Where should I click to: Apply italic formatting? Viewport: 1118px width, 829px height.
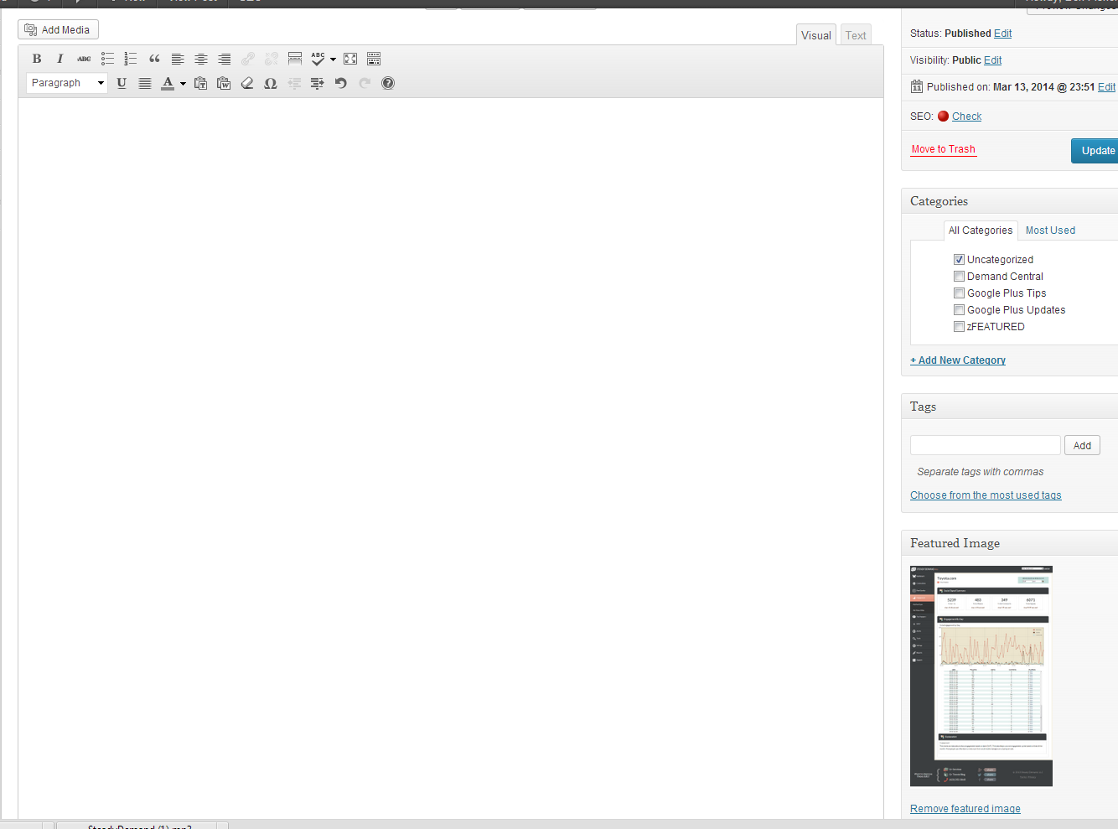pos(60,59)
